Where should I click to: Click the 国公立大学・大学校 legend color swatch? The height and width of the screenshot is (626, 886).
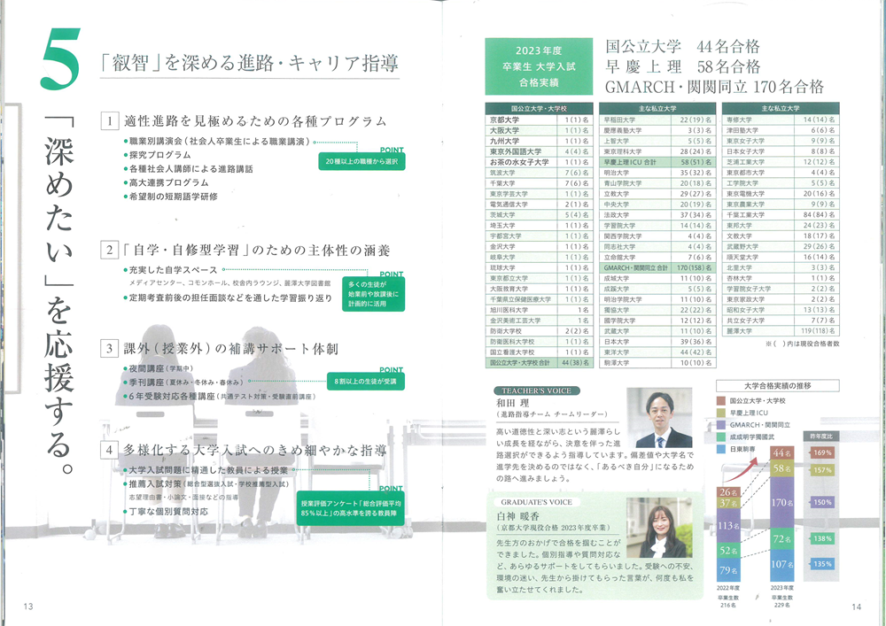(x=720, y=401)
